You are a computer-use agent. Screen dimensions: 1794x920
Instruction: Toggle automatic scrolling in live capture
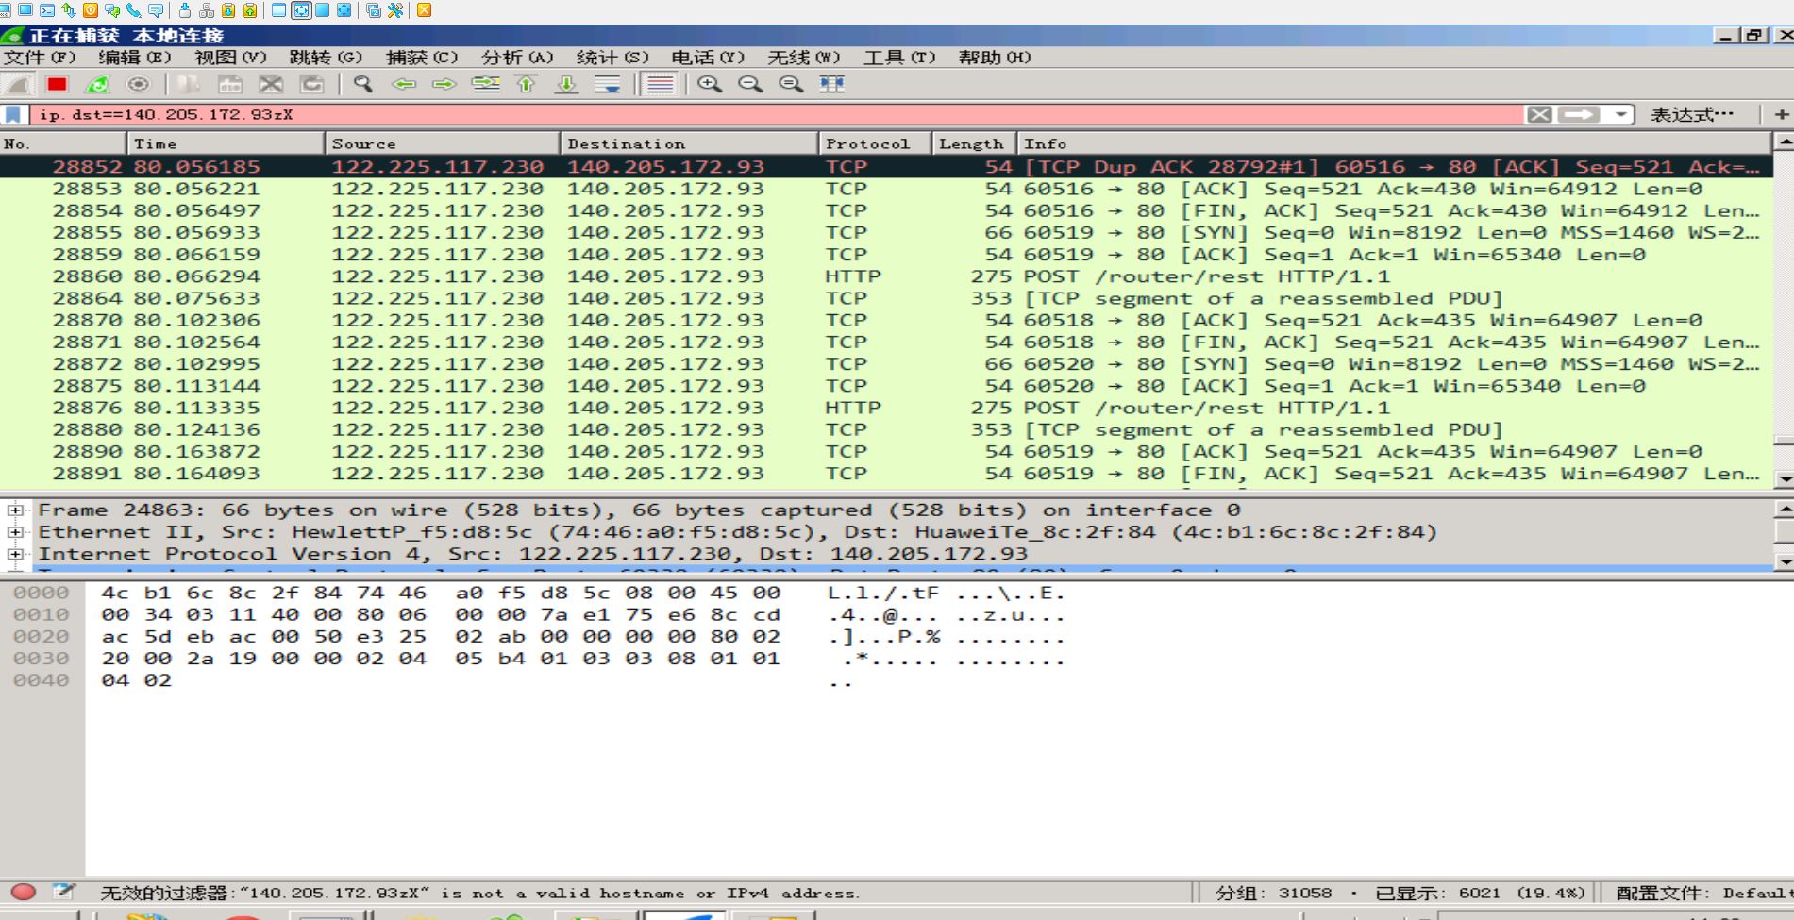pyautogui.click(x=609, y=84)
